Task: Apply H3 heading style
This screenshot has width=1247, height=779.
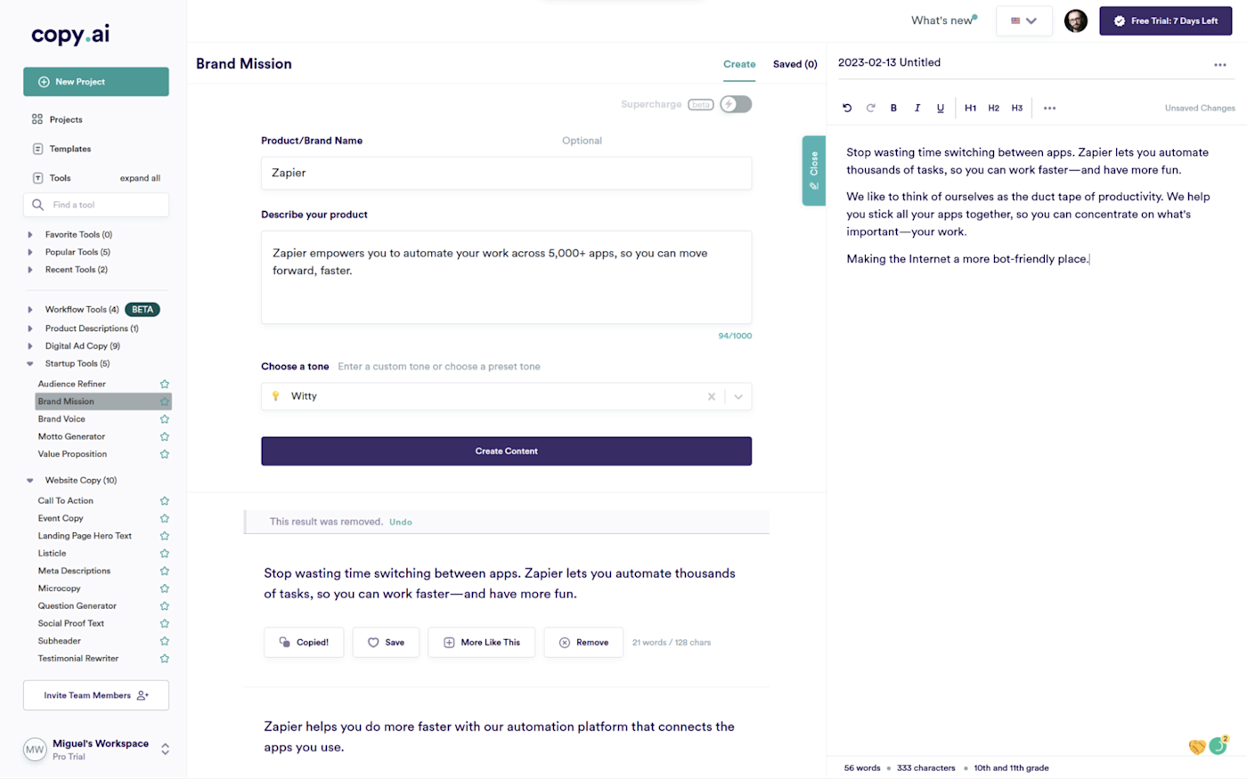Action: point(1016,108)
